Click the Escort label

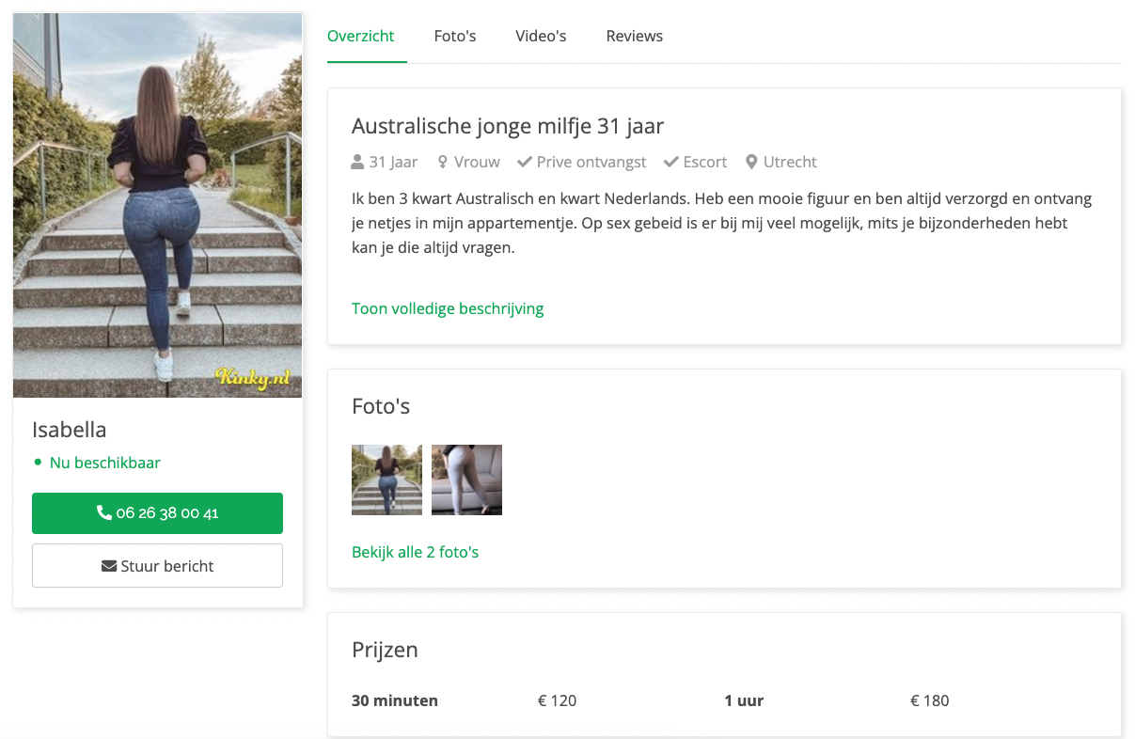coord(705,162)
